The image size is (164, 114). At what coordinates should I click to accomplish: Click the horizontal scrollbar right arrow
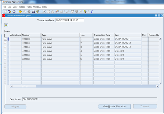157,86
